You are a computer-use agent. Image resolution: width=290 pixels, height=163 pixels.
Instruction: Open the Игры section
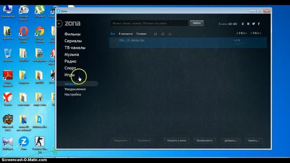[x=69, y=75]
